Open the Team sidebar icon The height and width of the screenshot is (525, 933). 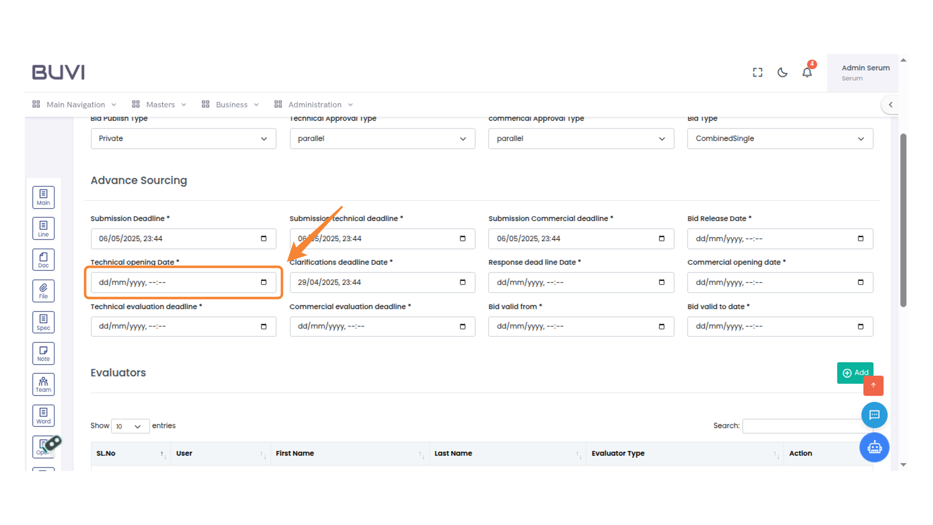43,385
